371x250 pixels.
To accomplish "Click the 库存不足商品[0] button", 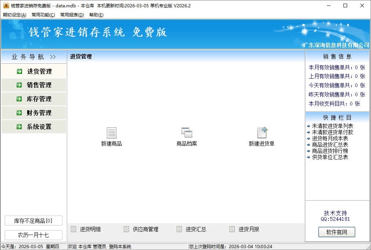I will pos(33,221).
